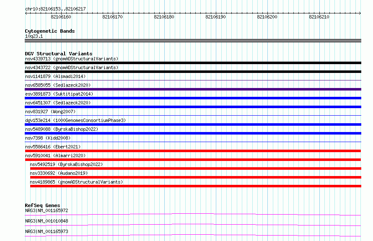This screenshot has width=373, height=241.
Task: Click the 10q23.1 band label
Action: pos(34,36)
